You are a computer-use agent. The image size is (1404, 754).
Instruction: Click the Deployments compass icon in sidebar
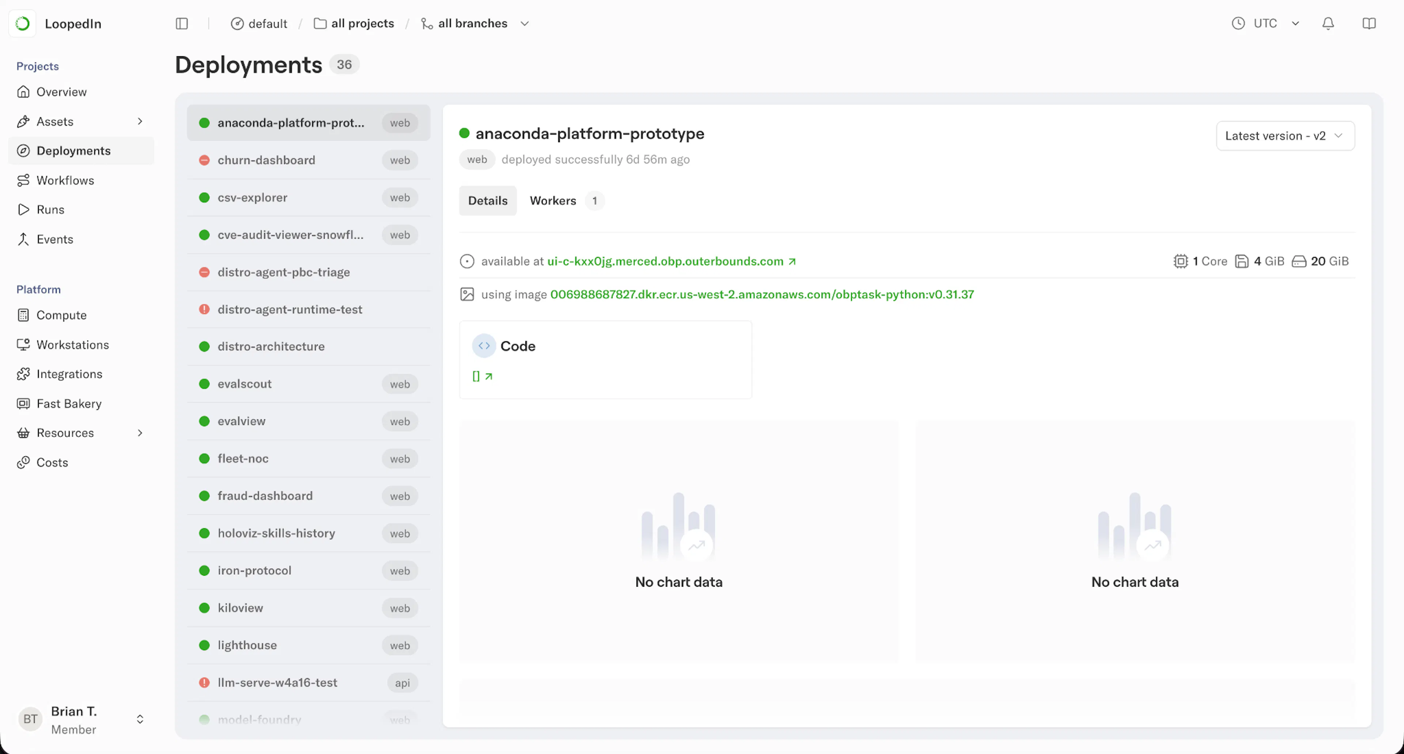point(23,151)
